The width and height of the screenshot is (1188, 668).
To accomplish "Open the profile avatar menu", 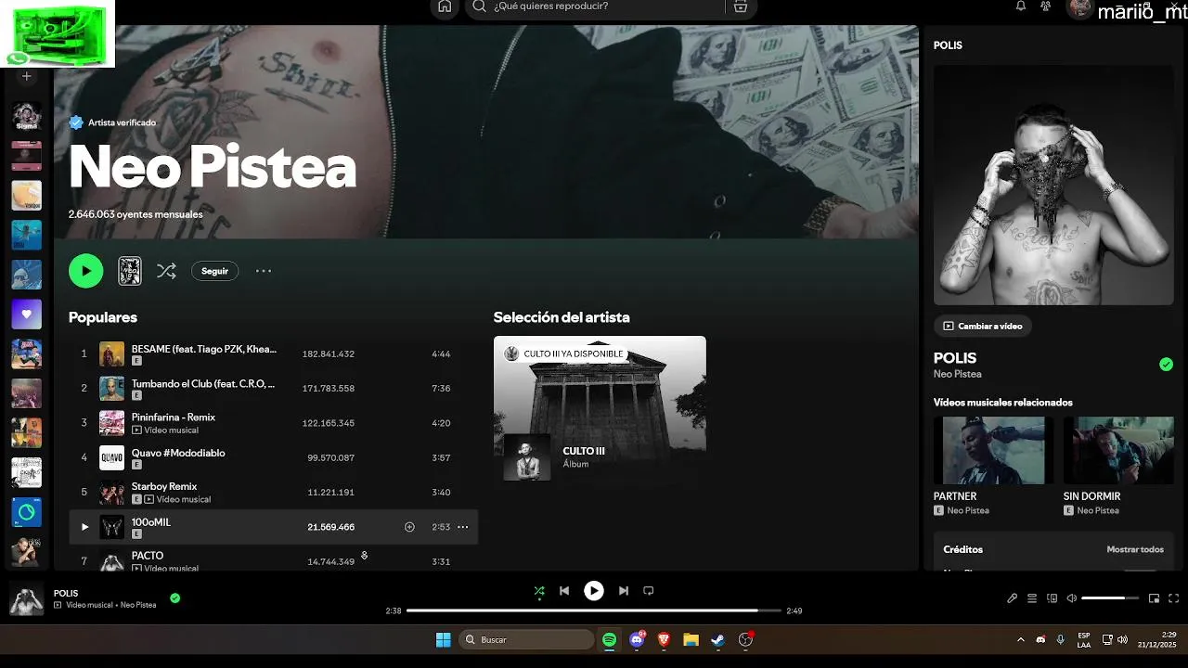I will pos(1079,8).
